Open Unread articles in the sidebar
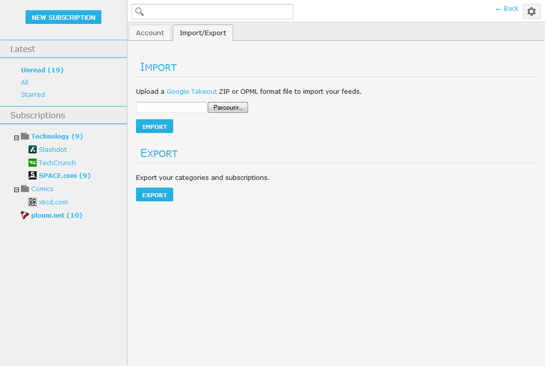 (42, 70)
